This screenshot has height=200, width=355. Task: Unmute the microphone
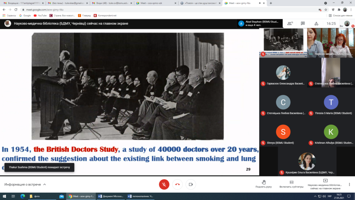164,184
